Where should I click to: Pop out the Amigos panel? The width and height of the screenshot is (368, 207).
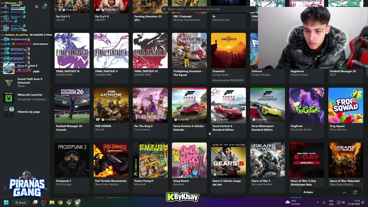pyautogui.click(x=355, y=192)
